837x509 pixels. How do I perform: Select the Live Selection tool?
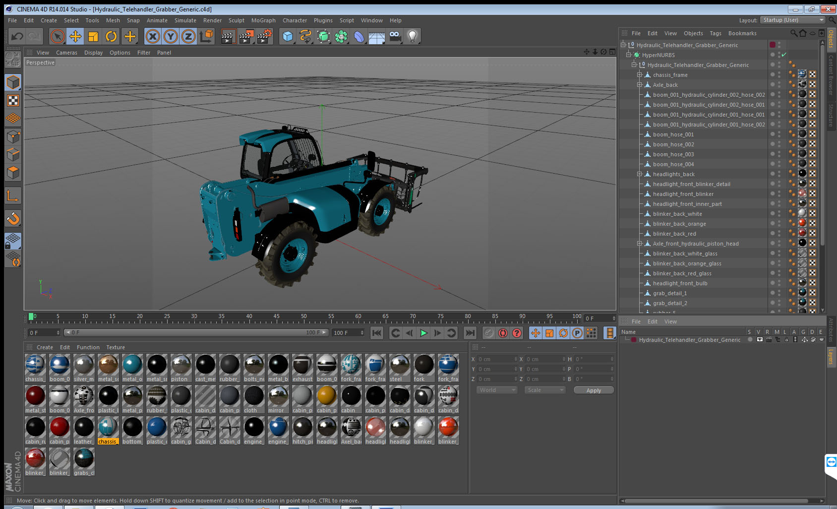[58, 36]
